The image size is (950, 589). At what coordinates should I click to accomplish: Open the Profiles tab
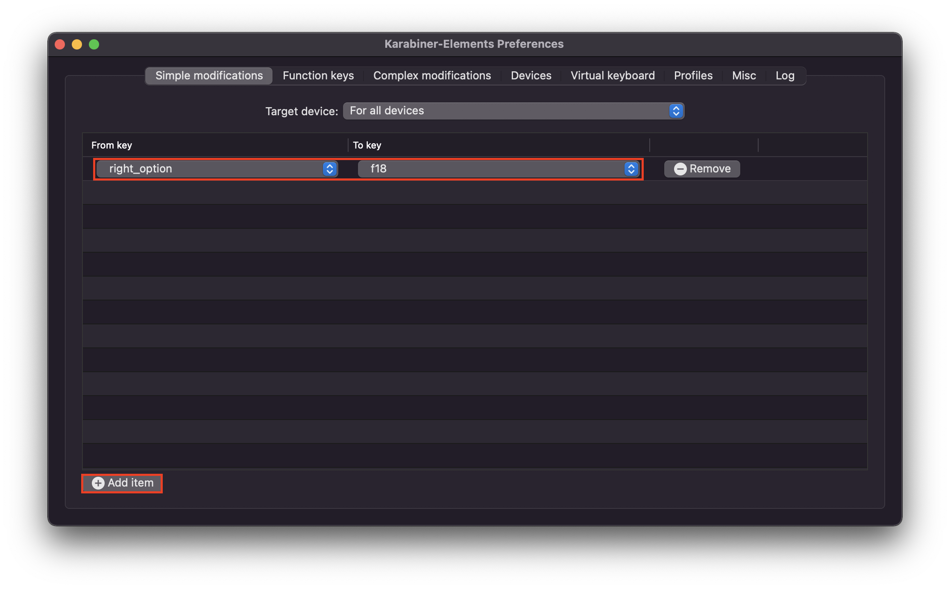pyautogui.click(x=693, y=76)
